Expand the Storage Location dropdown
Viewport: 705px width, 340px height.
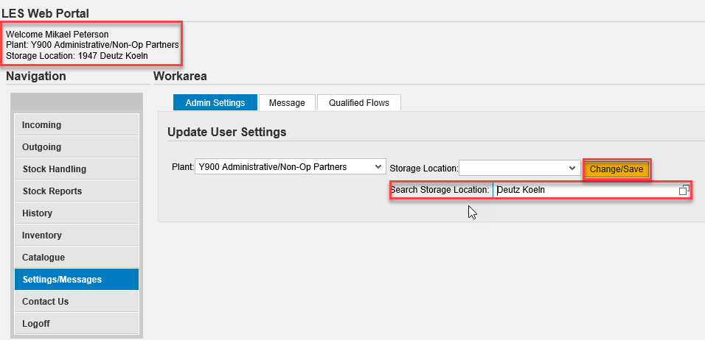pyautogui.click(x=519, y=169)
